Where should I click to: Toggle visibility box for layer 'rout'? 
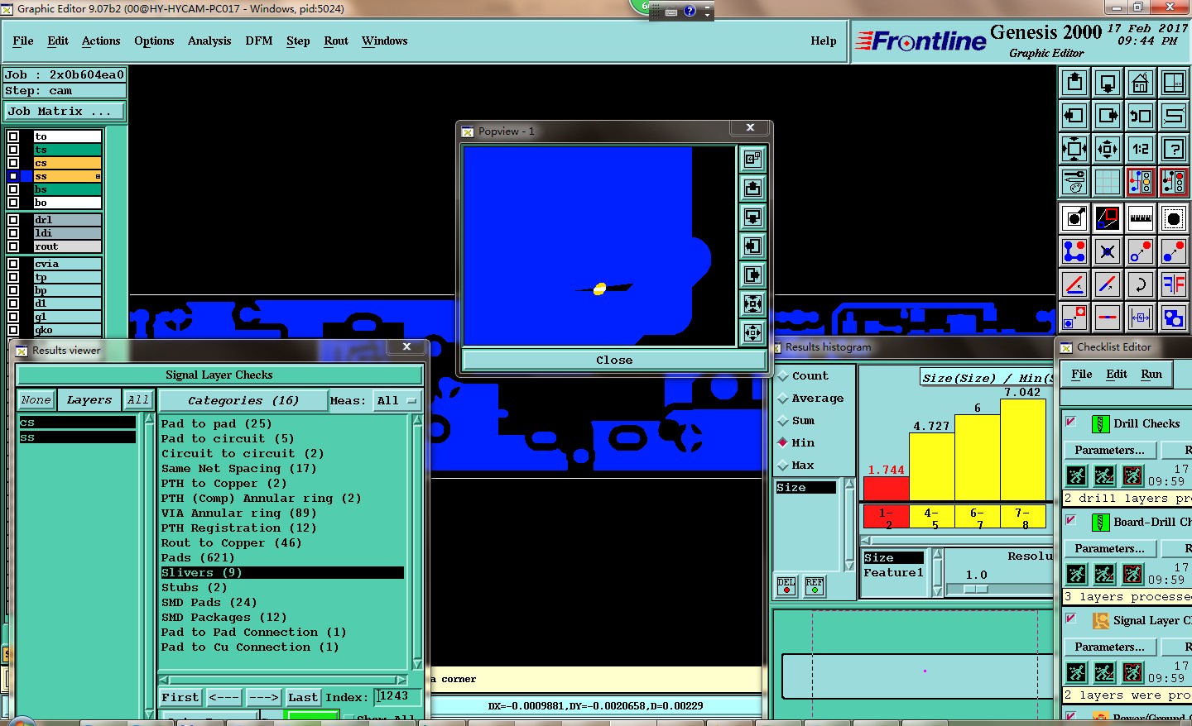point(13,246)
